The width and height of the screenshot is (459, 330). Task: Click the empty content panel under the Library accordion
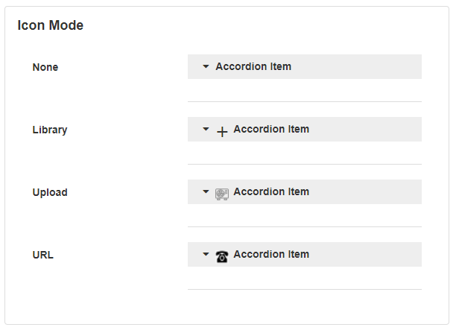click(304, 153)
